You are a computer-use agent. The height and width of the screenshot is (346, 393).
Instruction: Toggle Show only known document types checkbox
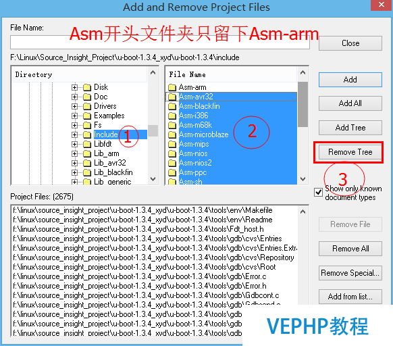coord(318,193)
